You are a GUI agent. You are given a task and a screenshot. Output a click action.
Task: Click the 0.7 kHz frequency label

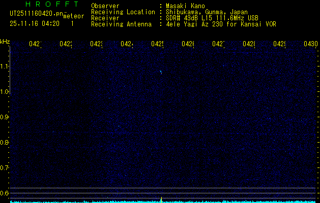click(4, 168)
